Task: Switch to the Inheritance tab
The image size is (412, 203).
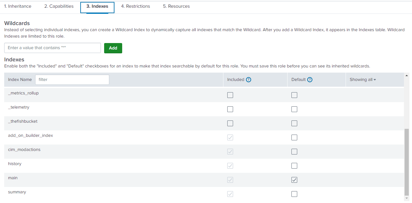Action: pos(18,6)
